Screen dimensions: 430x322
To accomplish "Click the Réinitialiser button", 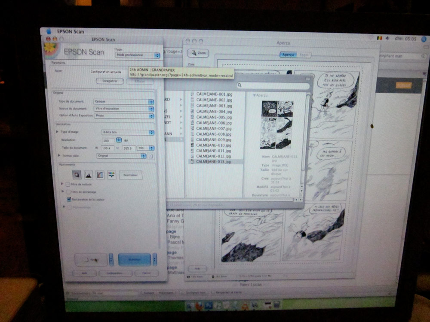I will click(x=130, y=175).
